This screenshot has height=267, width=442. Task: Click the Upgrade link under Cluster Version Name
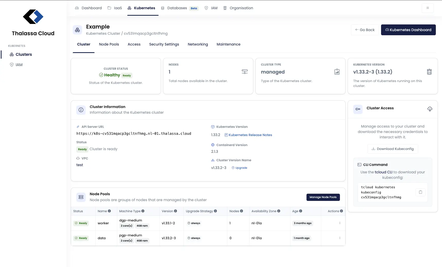click(x=240, y=168)
